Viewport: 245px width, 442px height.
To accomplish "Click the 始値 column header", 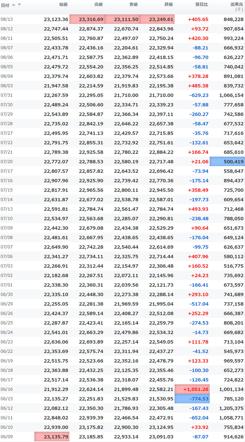I will tap(63, 4).
